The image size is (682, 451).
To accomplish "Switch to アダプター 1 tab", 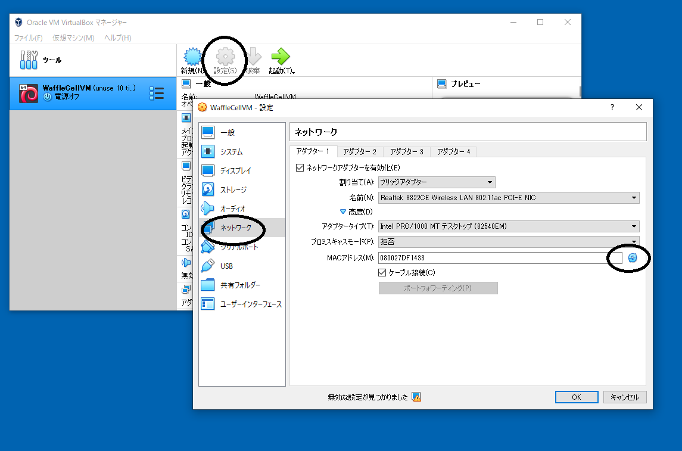I will coord(313,151).
